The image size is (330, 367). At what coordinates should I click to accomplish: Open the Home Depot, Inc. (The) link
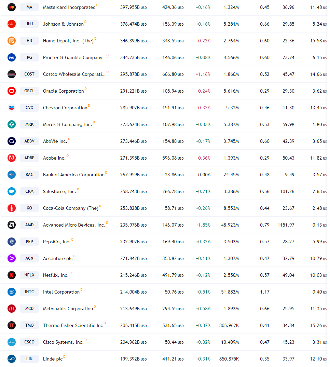click(68, 41)
